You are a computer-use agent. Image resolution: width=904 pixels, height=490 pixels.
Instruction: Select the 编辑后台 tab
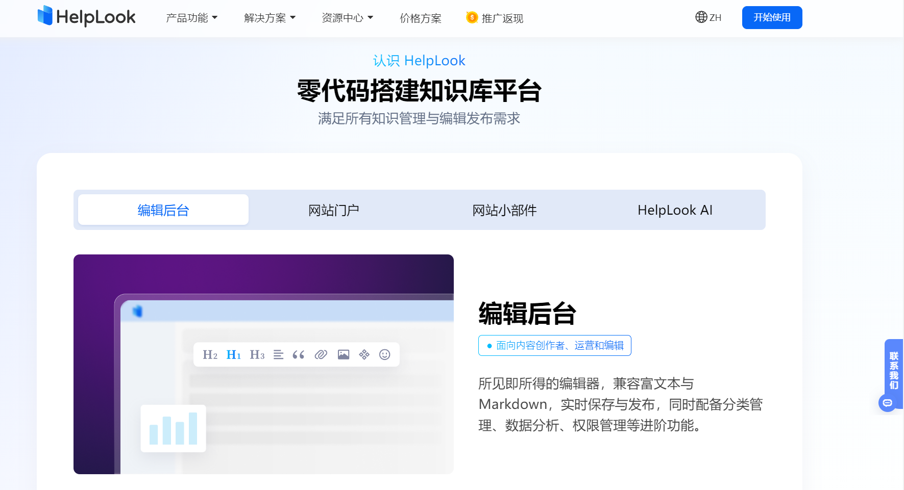(x=163, y=210)
